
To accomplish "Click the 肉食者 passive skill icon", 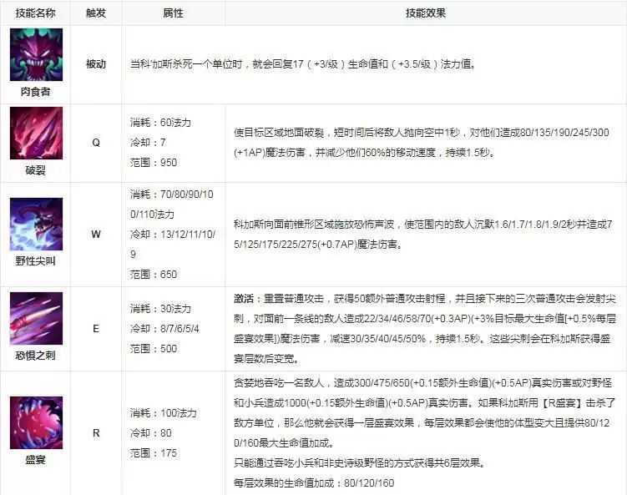I will coord(36,54).
